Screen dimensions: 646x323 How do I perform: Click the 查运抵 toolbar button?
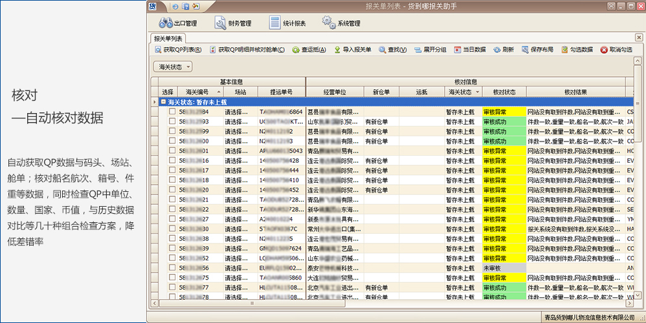309,50
